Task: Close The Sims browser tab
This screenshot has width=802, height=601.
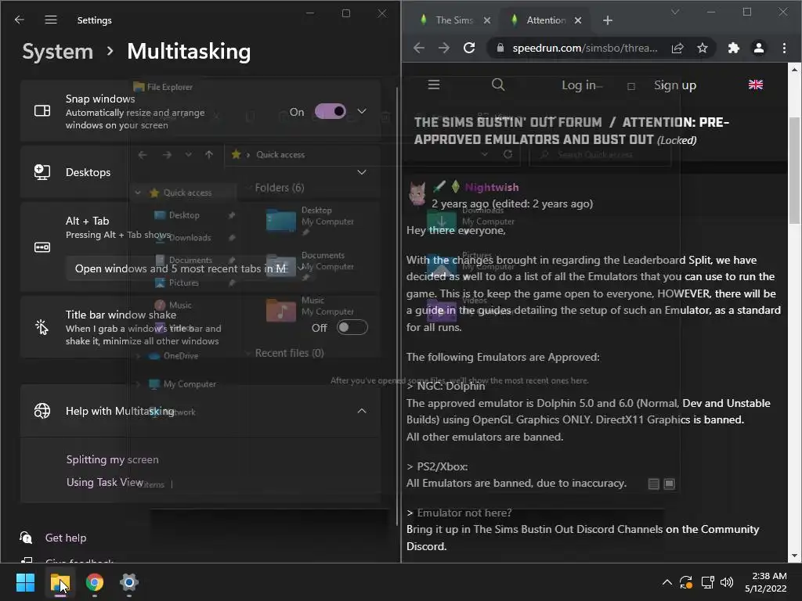Action: point(487,20)
